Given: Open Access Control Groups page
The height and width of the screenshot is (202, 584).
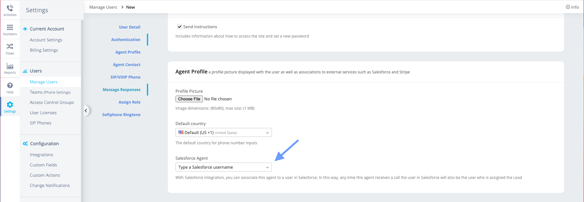Looking at the screenshot, I should [x=52, y=102].
